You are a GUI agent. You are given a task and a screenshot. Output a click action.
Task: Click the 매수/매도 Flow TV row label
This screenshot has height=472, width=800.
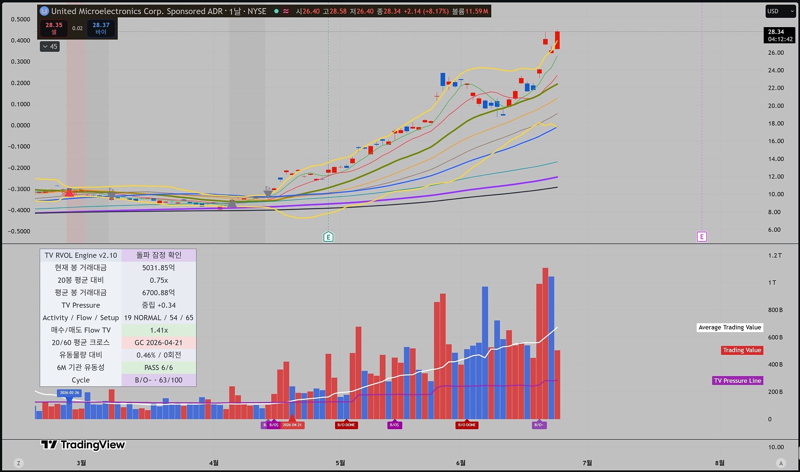pyautogui.click(x=81, y=330)
